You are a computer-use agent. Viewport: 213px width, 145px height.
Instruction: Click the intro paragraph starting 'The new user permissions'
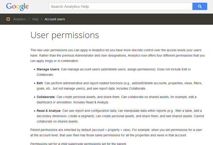[x=118, y=55]
